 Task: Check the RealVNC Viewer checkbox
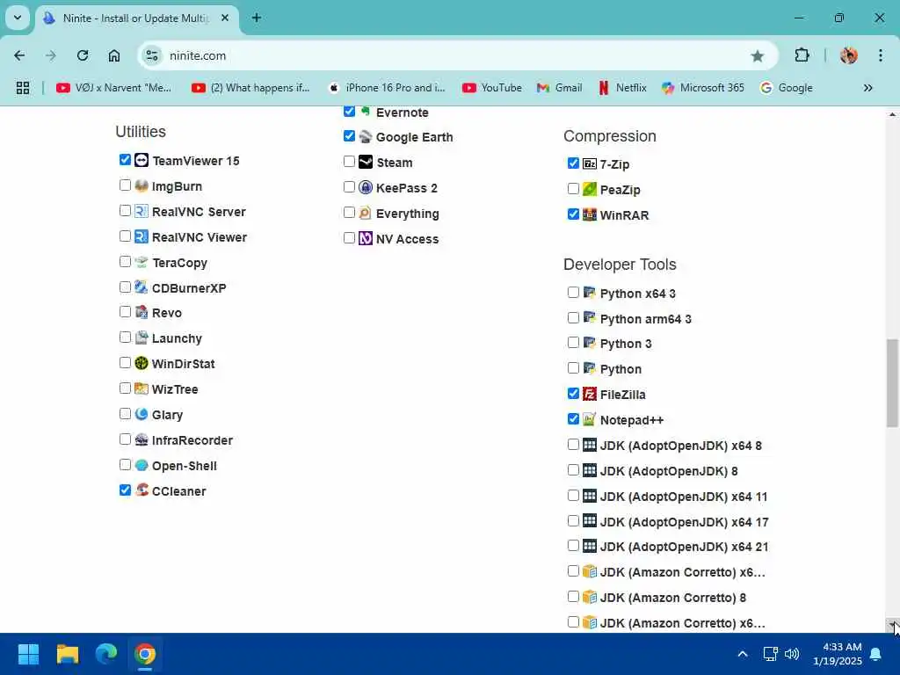125,236
